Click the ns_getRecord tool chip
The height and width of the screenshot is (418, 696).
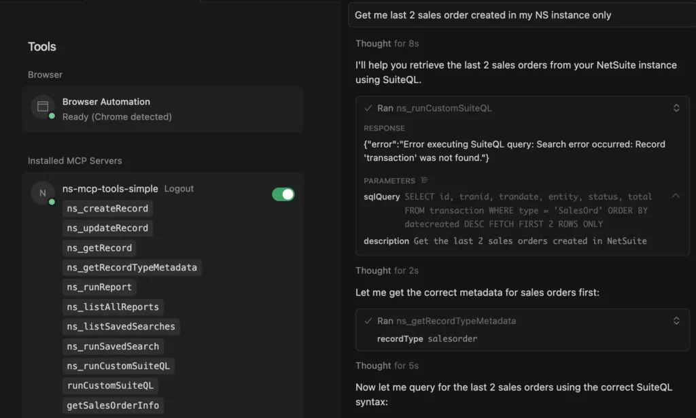pyautogui.click(x=99, y=248)
